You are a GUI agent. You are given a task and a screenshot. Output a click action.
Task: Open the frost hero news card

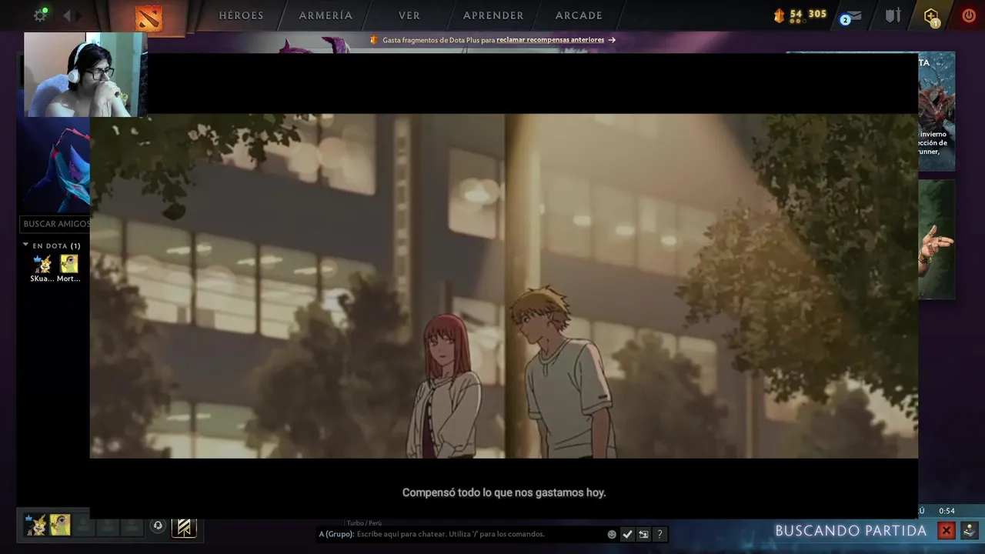click(x=937, y=112)
